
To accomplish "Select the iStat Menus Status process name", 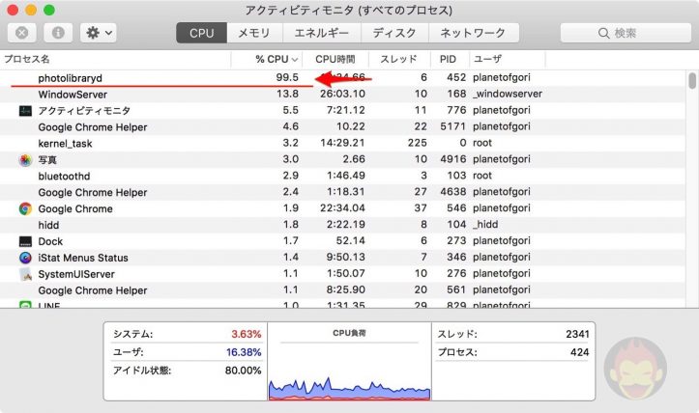I will pyautogui.click(x=83, y=258).
